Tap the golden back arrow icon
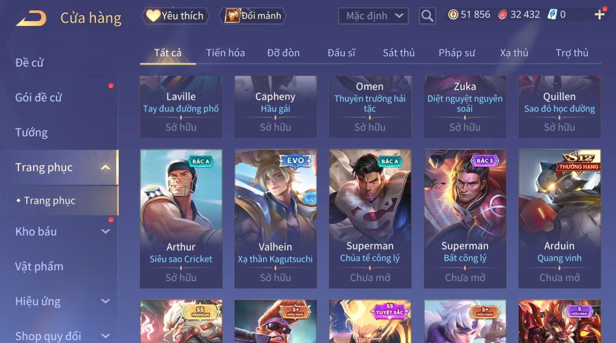This screenshot has width=616, height=343. coord(31,18)
